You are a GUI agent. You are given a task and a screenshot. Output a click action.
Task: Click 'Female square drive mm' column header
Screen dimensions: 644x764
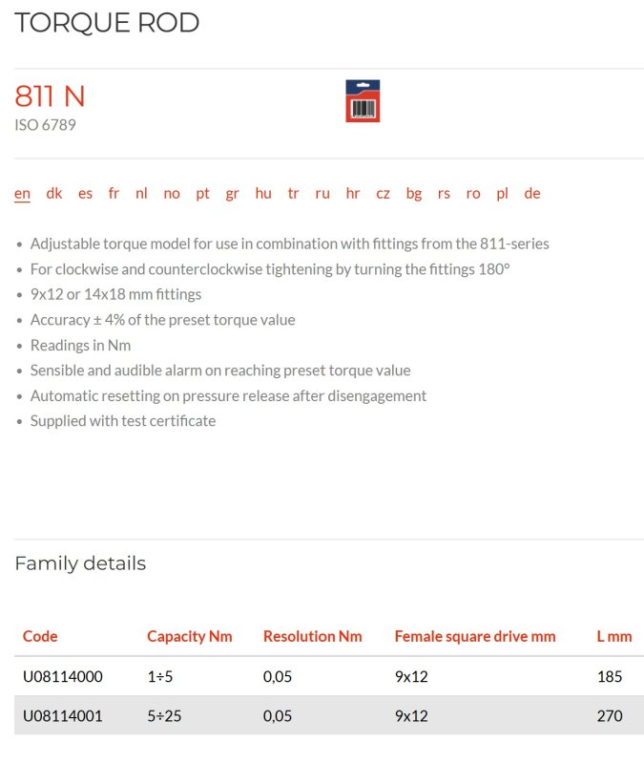point(475,636)
